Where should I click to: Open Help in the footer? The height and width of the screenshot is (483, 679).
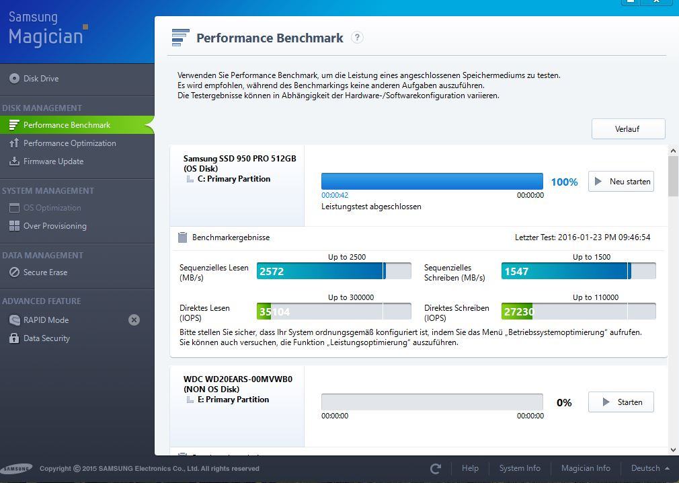click(470, 468)
